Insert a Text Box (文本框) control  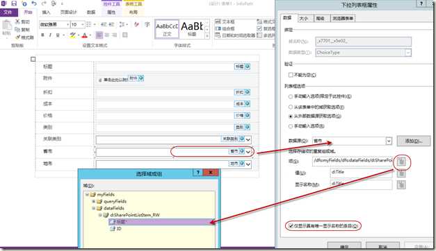coord(225,21)
